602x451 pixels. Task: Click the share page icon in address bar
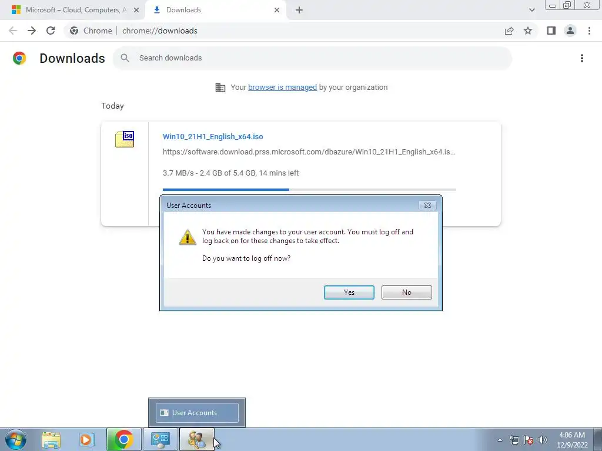(509, 31)
